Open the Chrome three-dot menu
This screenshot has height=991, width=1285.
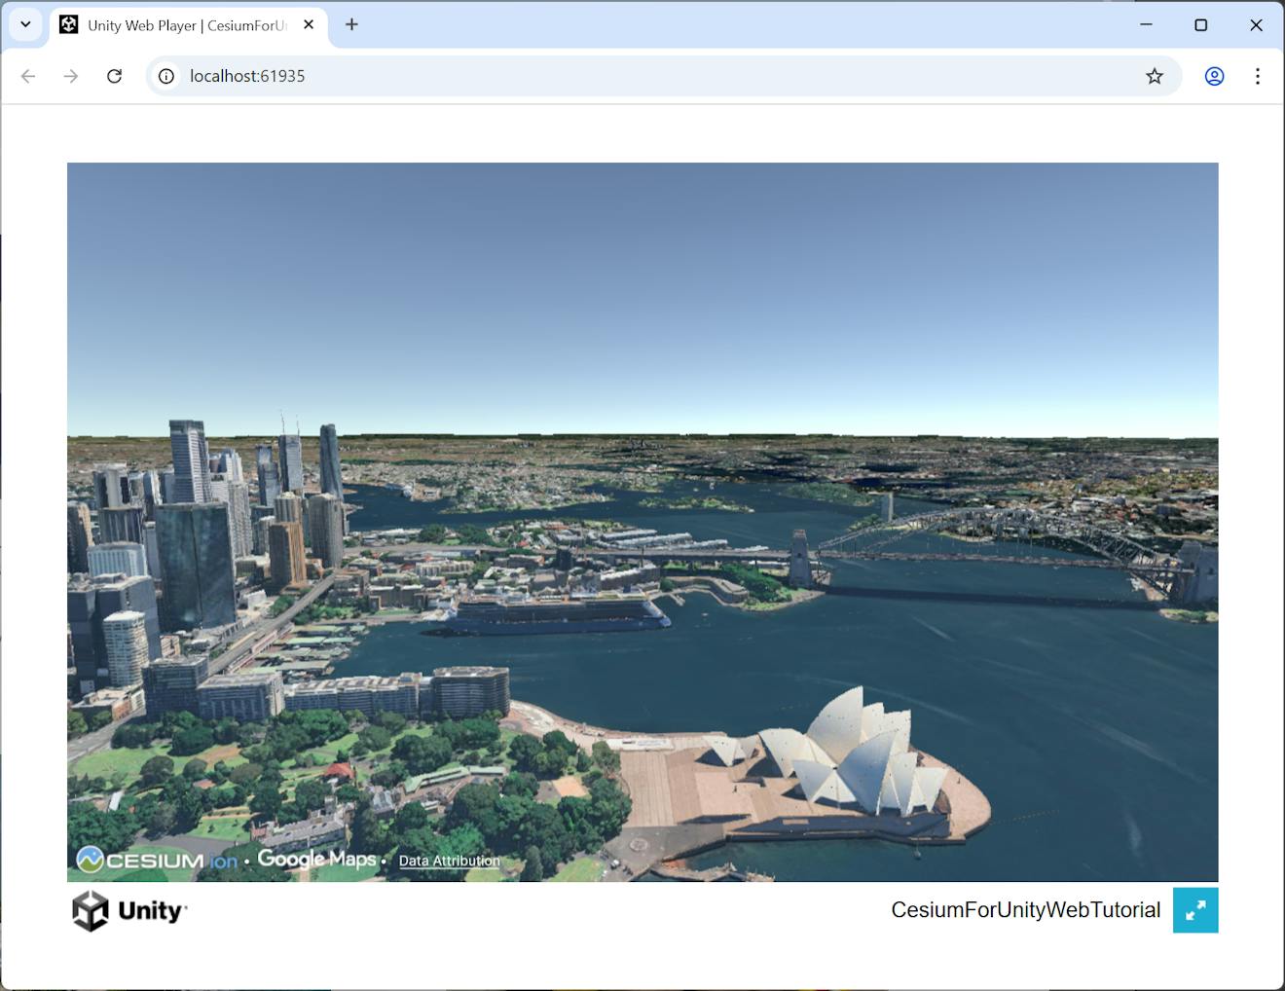pyautogui.click(x=1258, y=75)
